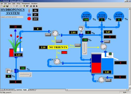
Task: Click the recirculation pump below Nt
Action: pos(57,61)
